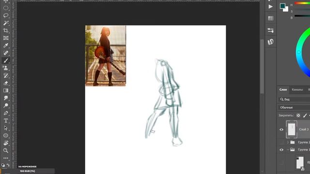Screen dimensions: 310x174
Task: Select the Ellipse shape tool
Action: tap(6, 135)
